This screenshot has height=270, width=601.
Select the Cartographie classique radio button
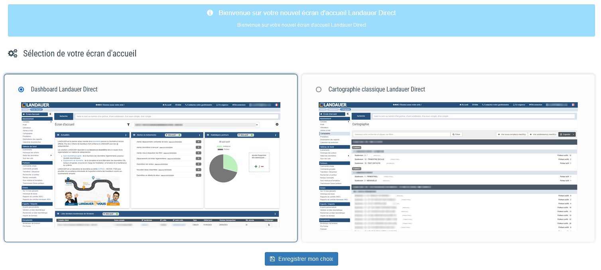click(319, 89)
